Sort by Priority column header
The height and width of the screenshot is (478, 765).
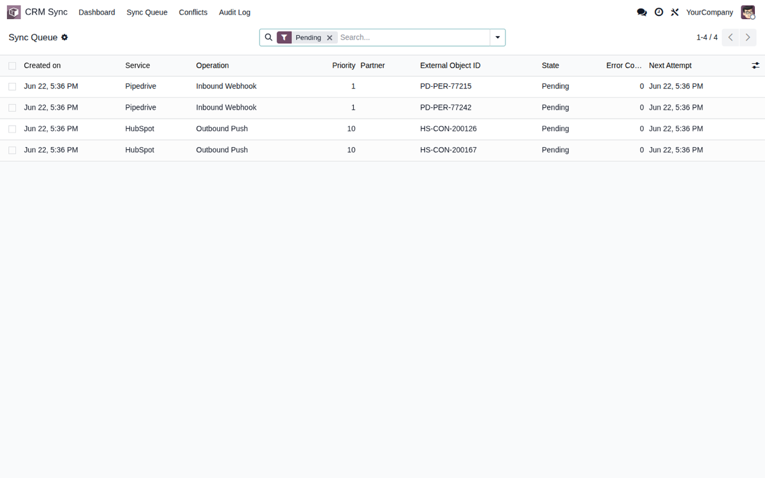(x=344, y=66)
